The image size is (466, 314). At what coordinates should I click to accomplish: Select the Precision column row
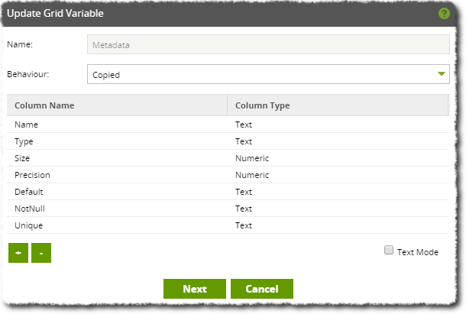coord(228,175)
